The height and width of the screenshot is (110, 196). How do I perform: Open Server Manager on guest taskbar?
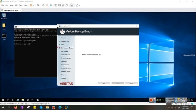click(28, 100)
